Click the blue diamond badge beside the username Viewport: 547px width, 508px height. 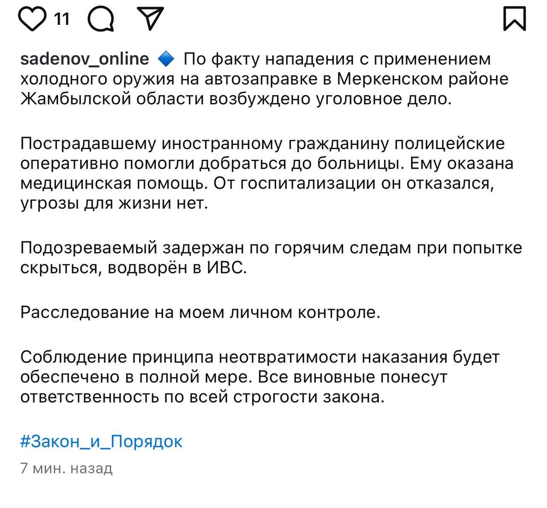(x=166, y=59)
